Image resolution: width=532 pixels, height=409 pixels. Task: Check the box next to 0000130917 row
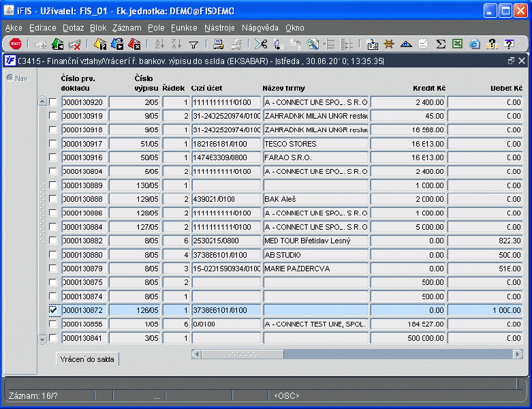(x=53, y=144)
